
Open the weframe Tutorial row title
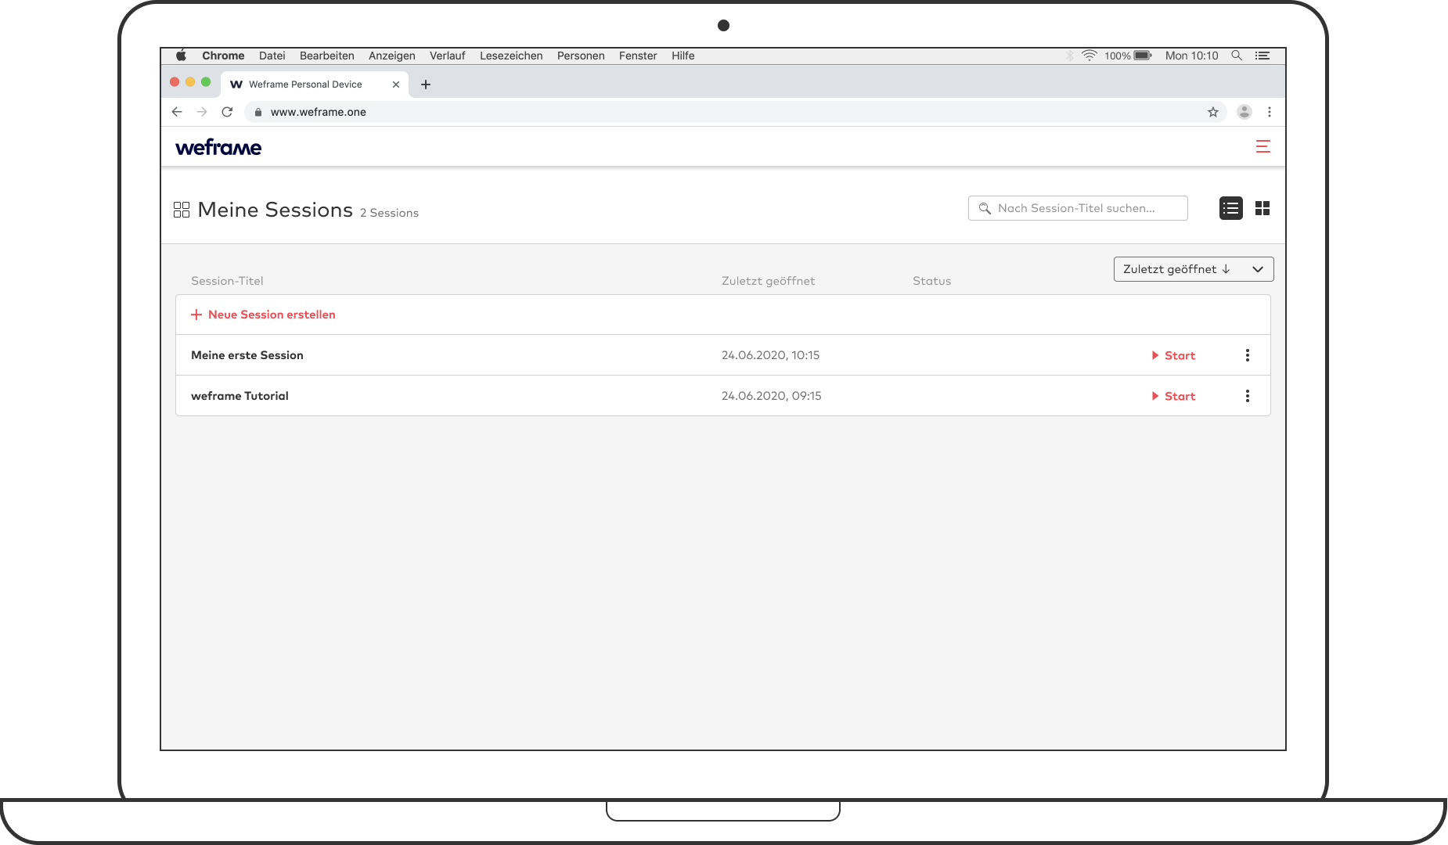240,396
